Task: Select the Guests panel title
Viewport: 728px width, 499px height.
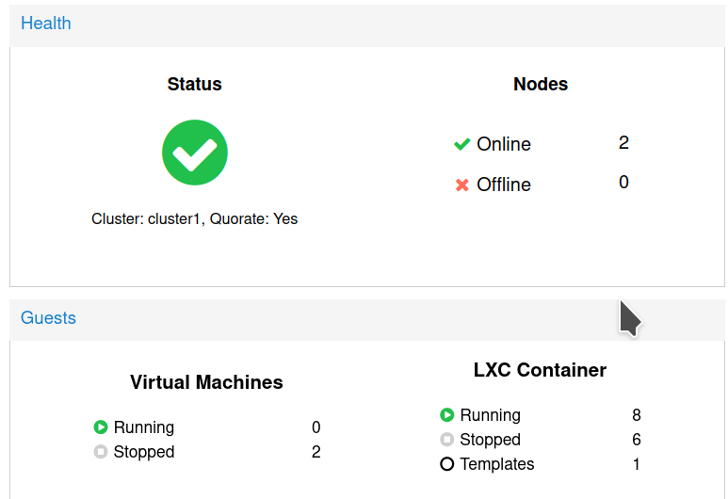Action: tap(48, 318)
